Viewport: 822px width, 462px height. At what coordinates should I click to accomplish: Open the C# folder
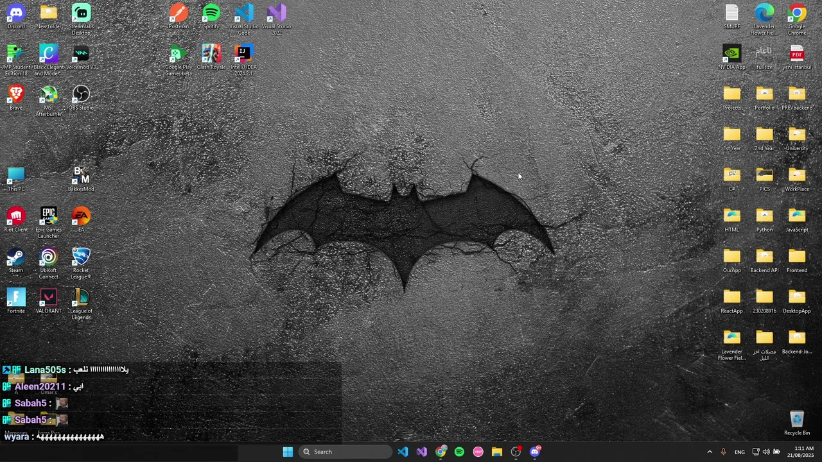[732, 179]
